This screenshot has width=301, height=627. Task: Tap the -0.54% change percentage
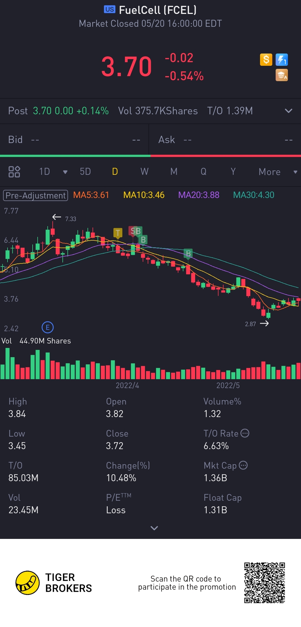[x=184, y=76]
